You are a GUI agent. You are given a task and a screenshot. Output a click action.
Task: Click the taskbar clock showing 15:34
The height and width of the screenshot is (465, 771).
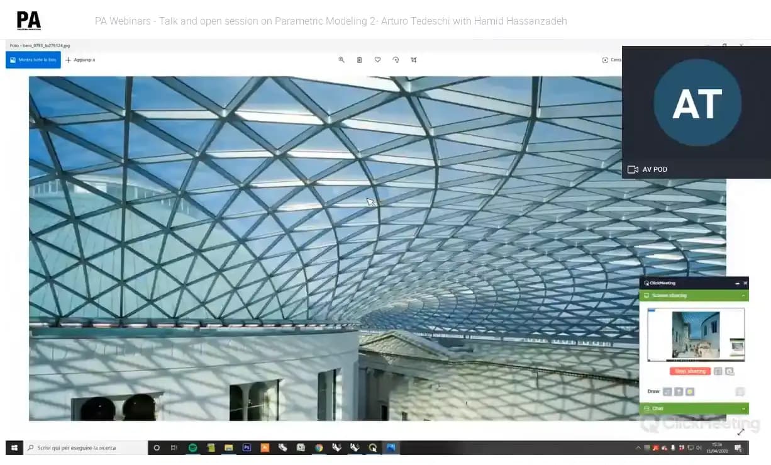(x=717, y=447)
